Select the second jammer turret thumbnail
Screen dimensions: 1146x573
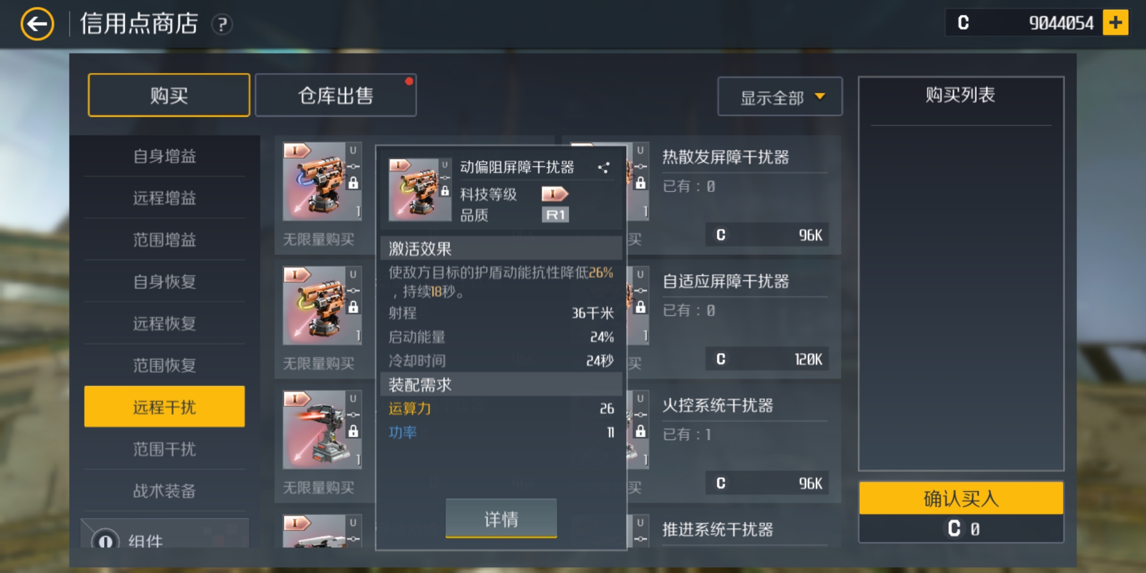322,305
